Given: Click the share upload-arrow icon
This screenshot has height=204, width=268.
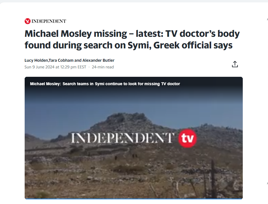Looking at the screenshot, I should pos(235,64).
